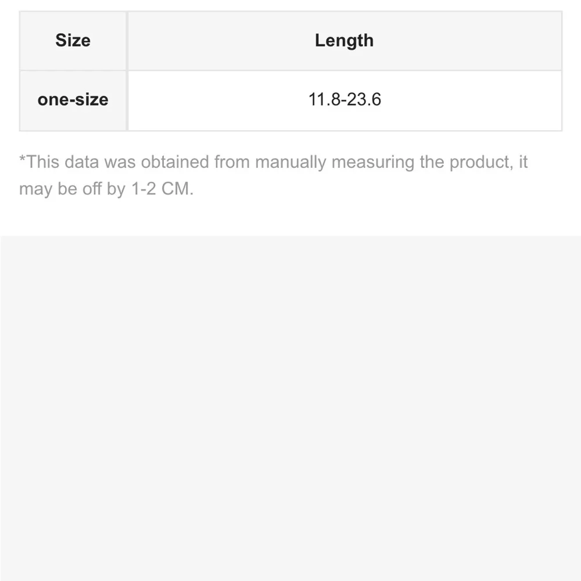Click the 11.8-23.6 length value
581x581 pixels.
tap(345, 99)
